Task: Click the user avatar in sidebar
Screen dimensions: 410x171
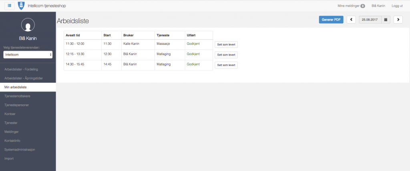Action: pyautogui.click(x=28, y=25)
